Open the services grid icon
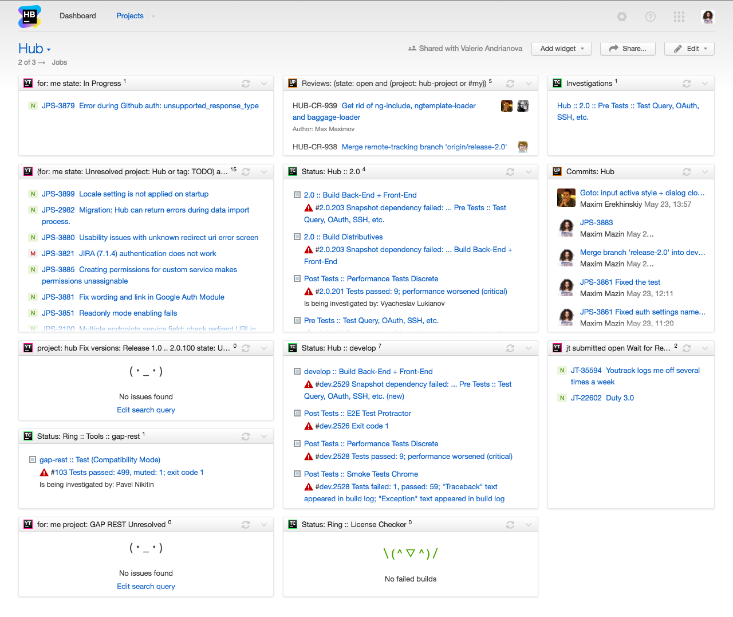Viewport: 733px width, 617px height. tap(679, 17)
